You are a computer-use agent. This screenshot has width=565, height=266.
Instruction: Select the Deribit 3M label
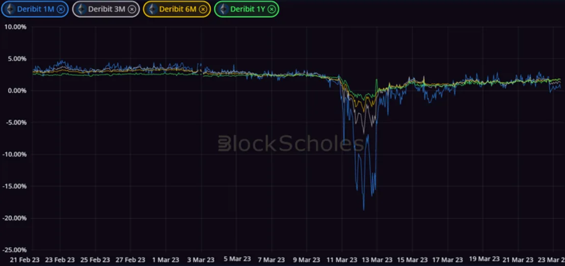pyautogui.click(x=106, y=9)
